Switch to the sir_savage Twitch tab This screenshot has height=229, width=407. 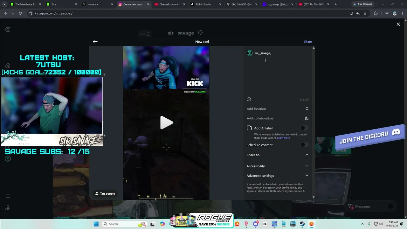pos(278,4)
